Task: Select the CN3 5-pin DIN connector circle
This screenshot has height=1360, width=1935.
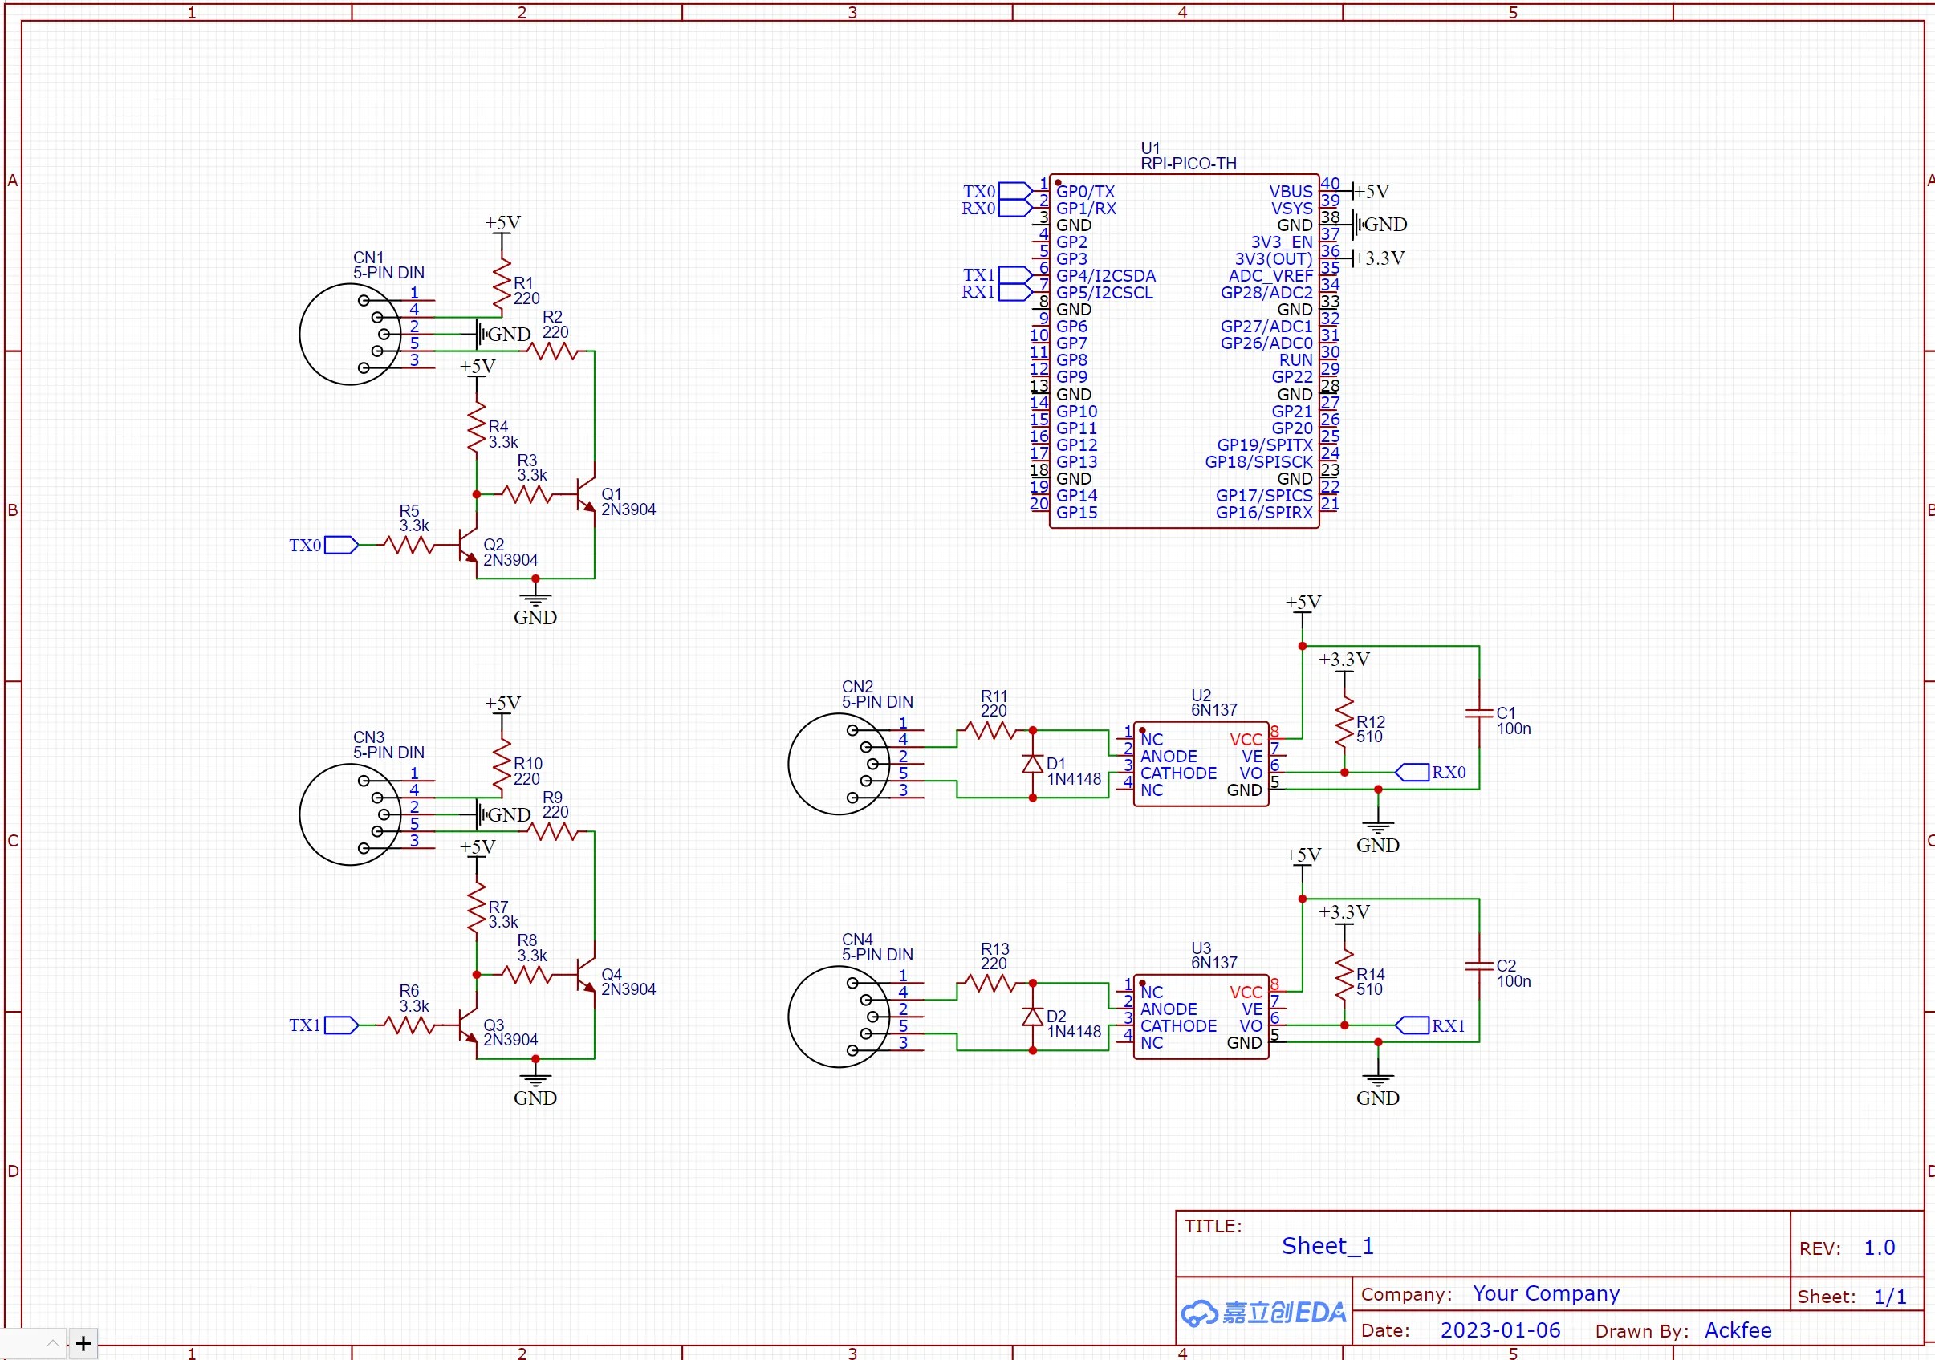Action: 351,815
